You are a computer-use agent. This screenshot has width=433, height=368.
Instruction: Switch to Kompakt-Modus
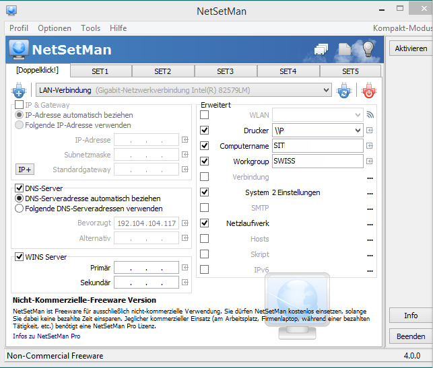click(x=403, y=28)
